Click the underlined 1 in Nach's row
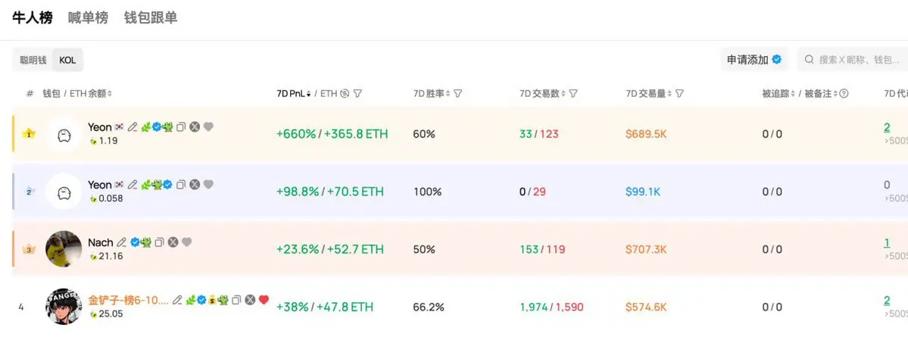 click(887, 242)
